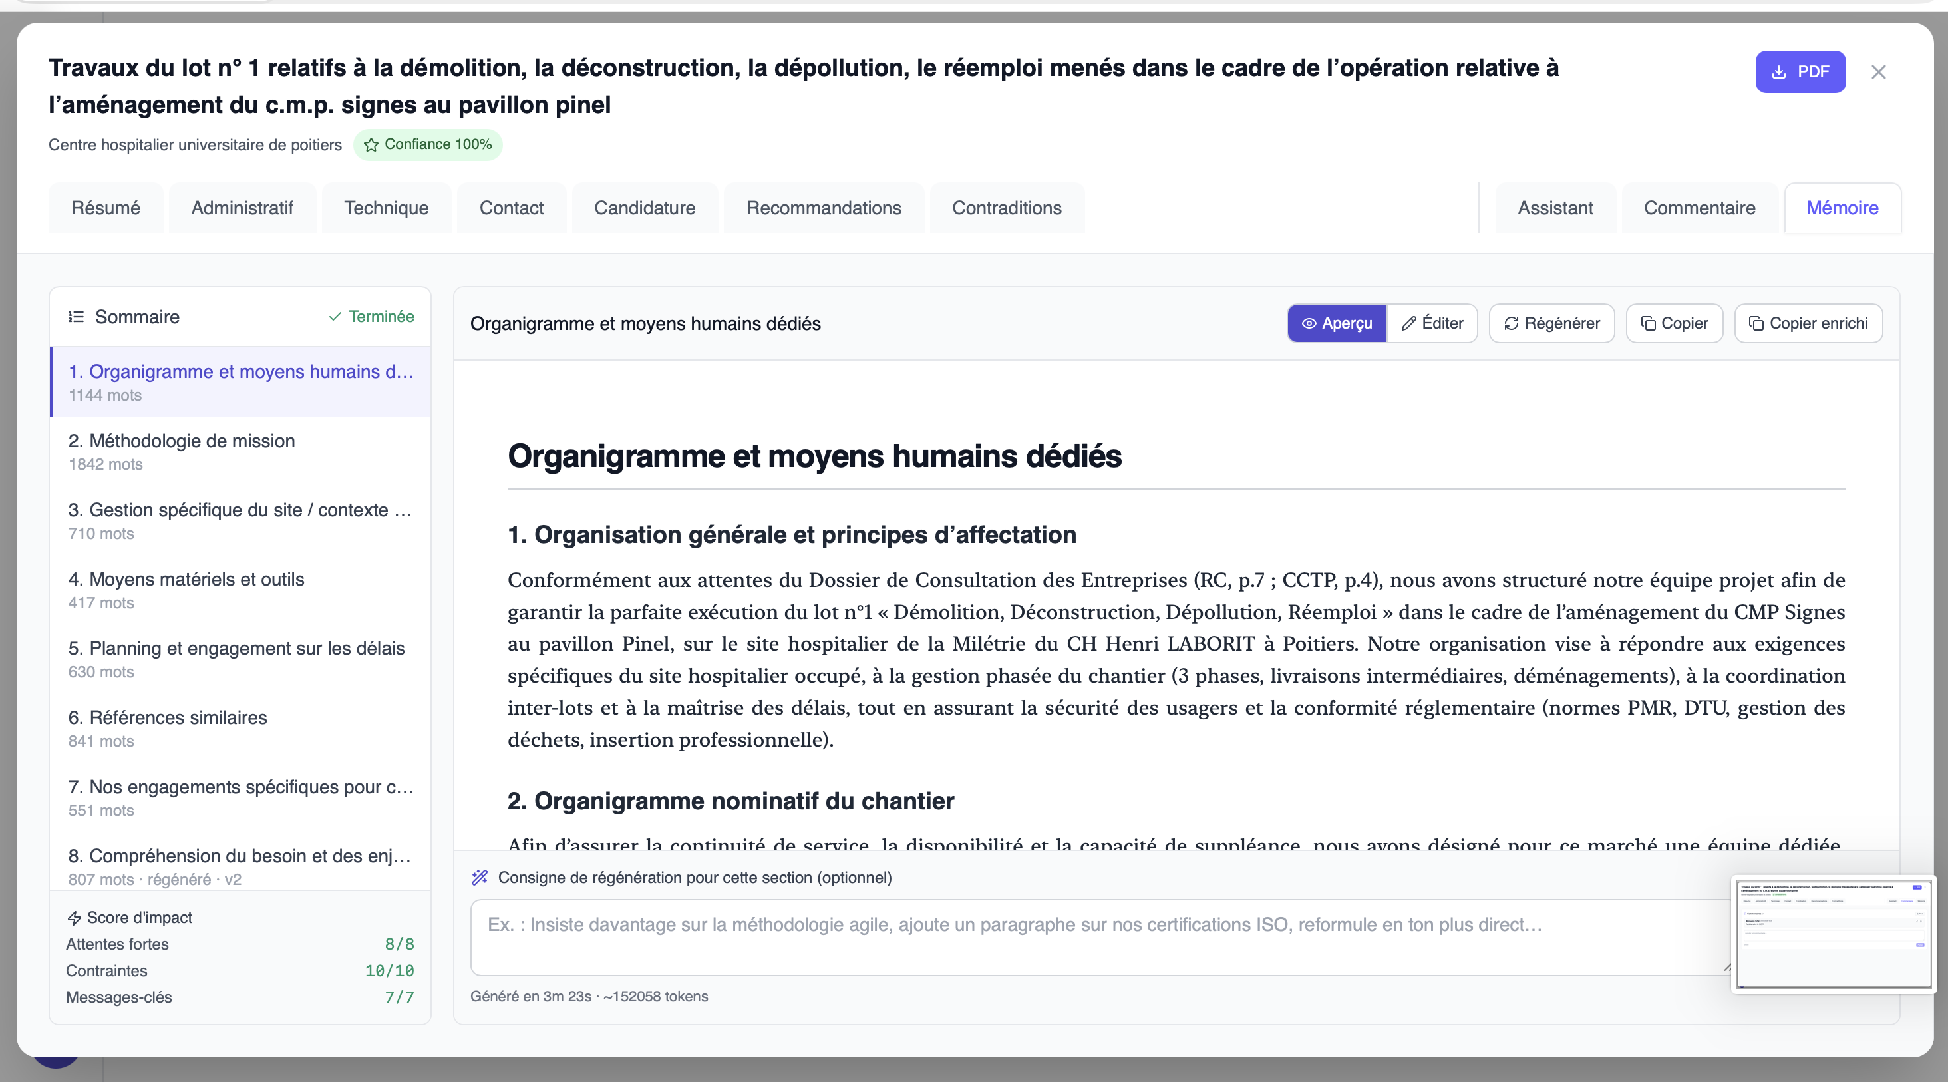
Task: Click the Attentes fortes 8/8 score
Action: pyautogui.click(x=399, y=944)
